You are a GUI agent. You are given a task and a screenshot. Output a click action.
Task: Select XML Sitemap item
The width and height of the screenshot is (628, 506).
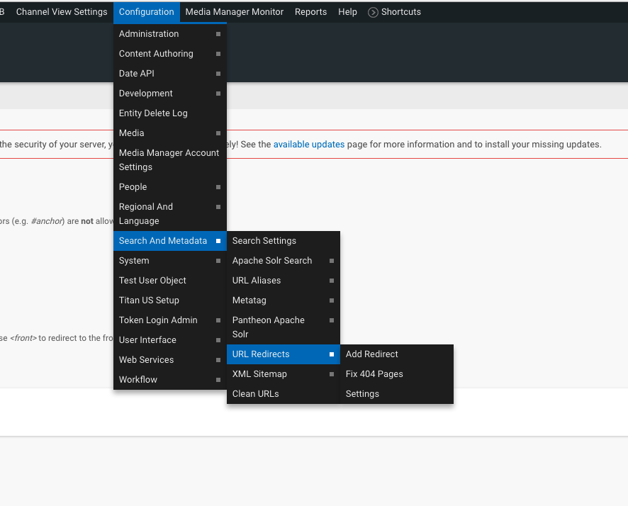[283, 374]
